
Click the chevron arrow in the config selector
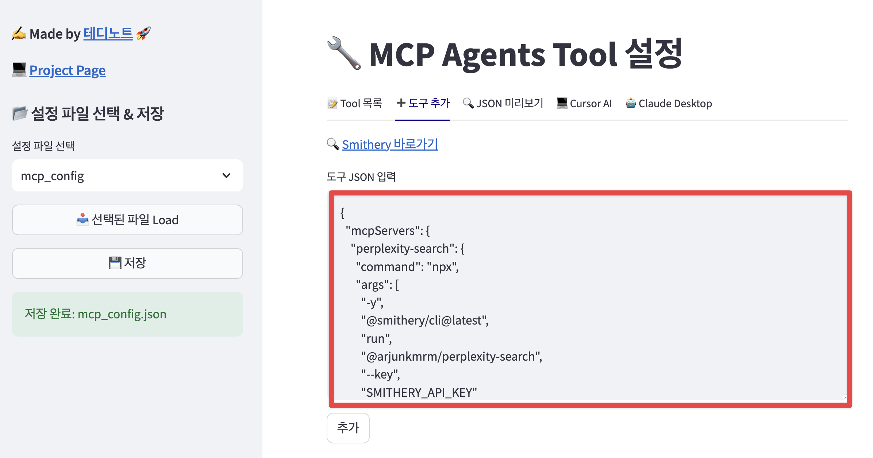[x=226, y=175]
